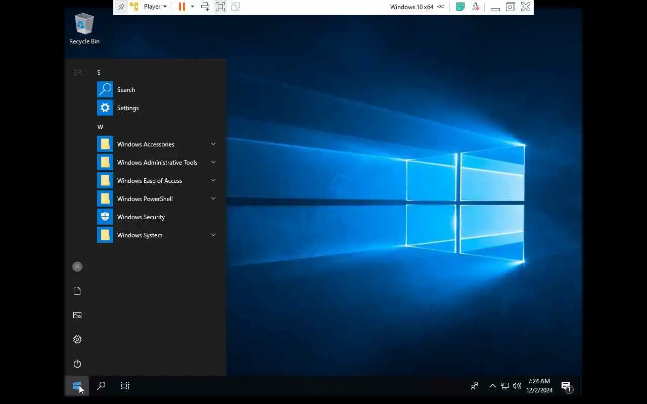This screenshot has width=647, height=404.
Task: Click the Windows Accessories folder icon
Action: click(x=105, y=144)
